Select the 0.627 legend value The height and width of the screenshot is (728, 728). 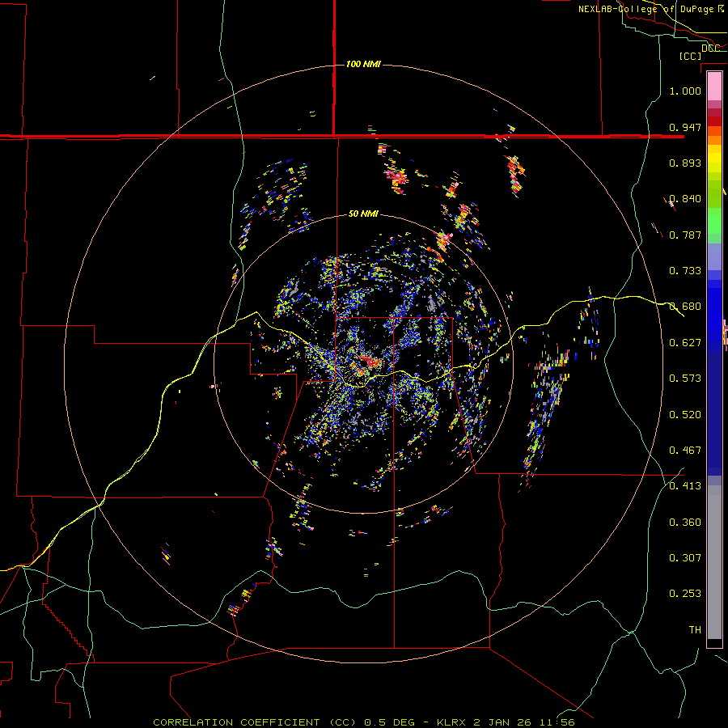tap(685, 343)
